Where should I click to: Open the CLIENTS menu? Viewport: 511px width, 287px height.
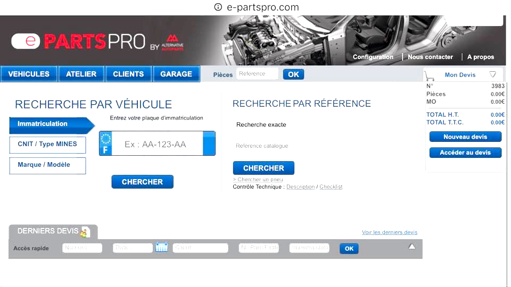128,74
